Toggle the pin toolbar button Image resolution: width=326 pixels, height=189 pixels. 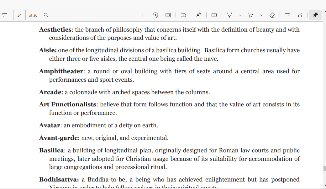(315, 15)
